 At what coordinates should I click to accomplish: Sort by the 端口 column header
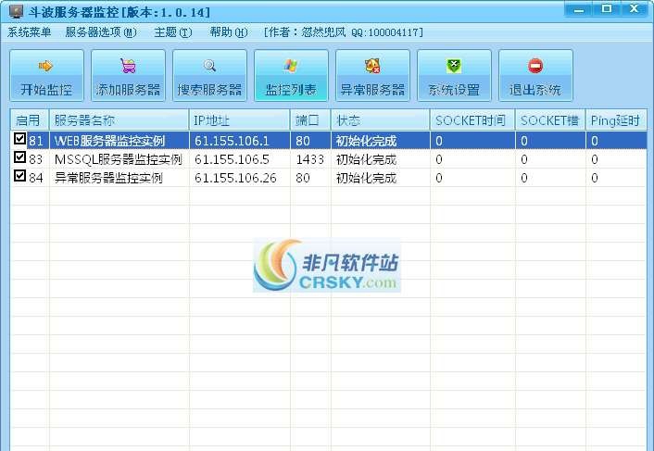pos(310,120)
